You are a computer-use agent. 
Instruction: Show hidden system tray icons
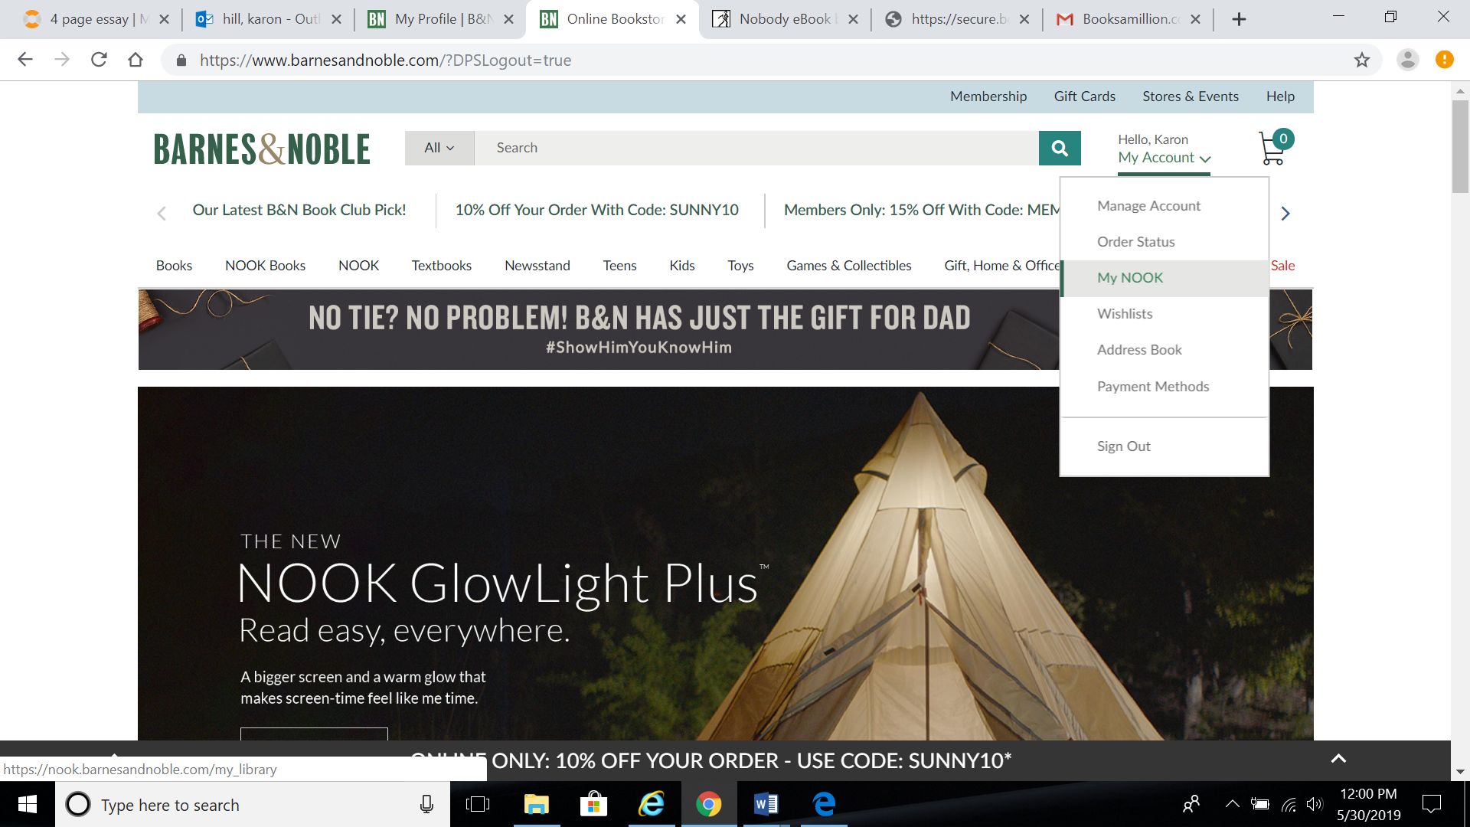(x=1232, y=804)
